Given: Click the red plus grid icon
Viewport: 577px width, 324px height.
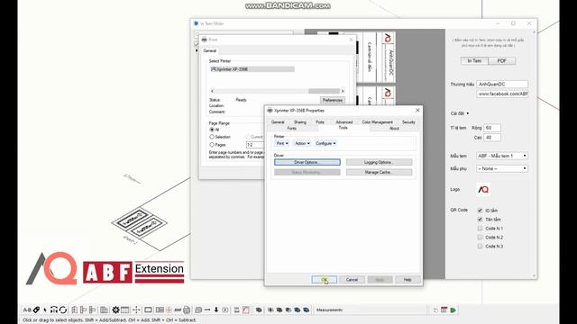Looking at the screenshot, I should point(169,310).
